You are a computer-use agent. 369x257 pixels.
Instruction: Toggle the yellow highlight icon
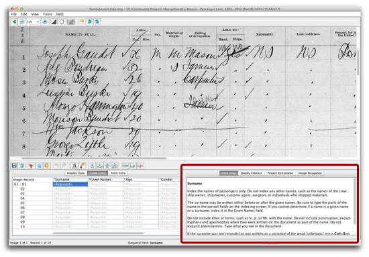pos(81,22)
